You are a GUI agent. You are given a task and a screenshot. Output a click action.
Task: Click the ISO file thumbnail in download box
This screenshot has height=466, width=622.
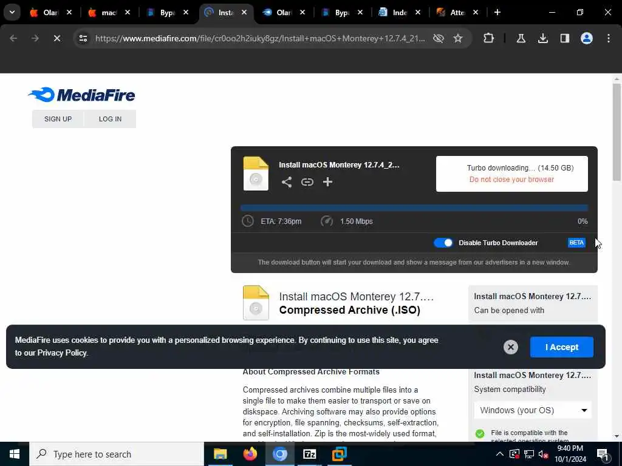click(256, 174)
